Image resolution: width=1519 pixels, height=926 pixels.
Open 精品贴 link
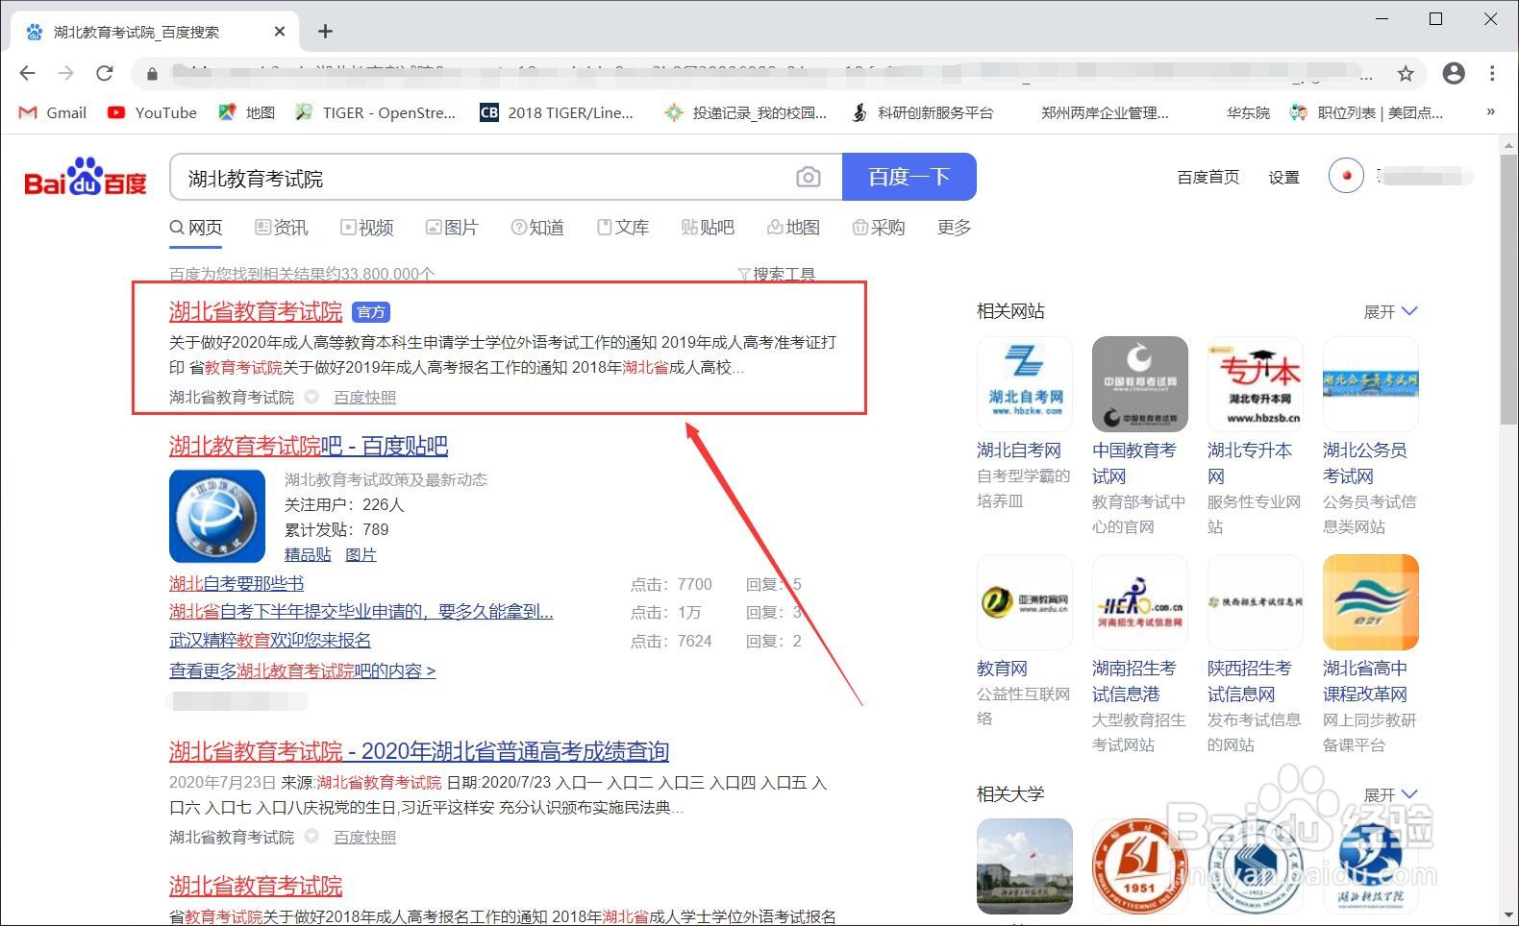308,554
